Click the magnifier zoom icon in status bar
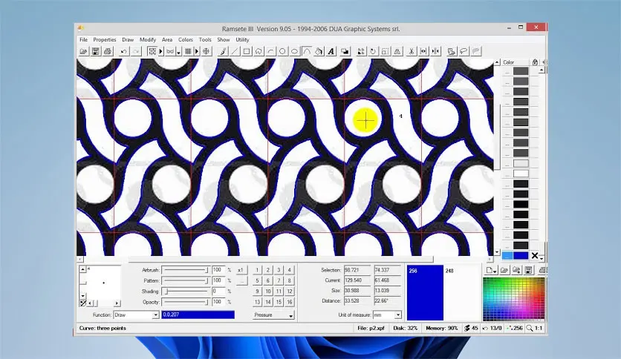Image resolution: width=621 pixels, height=359 pixels. coord(530,328)
